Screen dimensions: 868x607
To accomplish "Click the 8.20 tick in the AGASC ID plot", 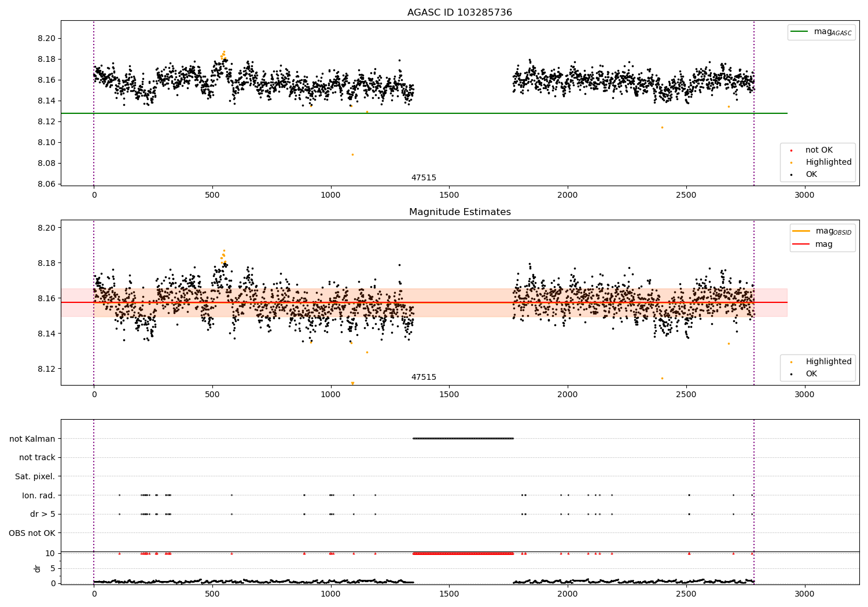I will coord(46,39).
